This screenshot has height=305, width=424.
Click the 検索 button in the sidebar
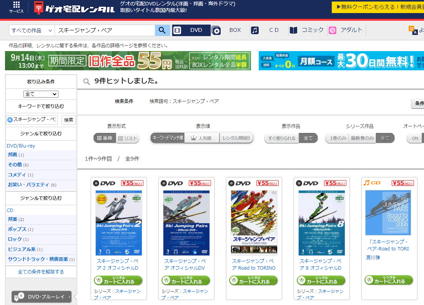point(68,120)
